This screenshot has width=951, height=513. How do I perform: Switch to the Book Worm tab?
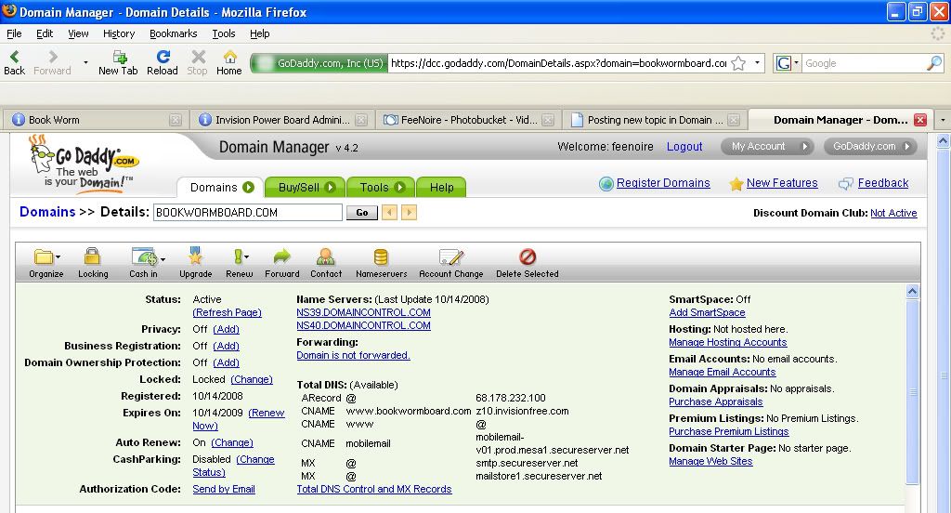93,120
